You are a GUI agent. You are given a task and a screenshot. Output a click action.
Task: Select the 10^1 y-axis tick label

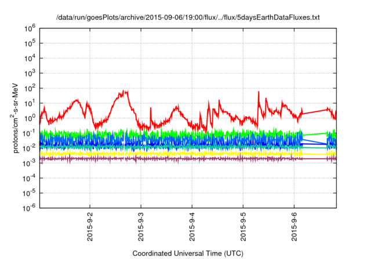[x=30, y=103]
